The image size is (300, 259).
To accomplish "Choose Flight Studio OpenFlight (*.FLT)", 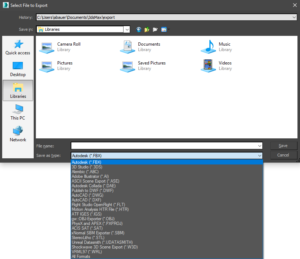I will pos(167,205).
